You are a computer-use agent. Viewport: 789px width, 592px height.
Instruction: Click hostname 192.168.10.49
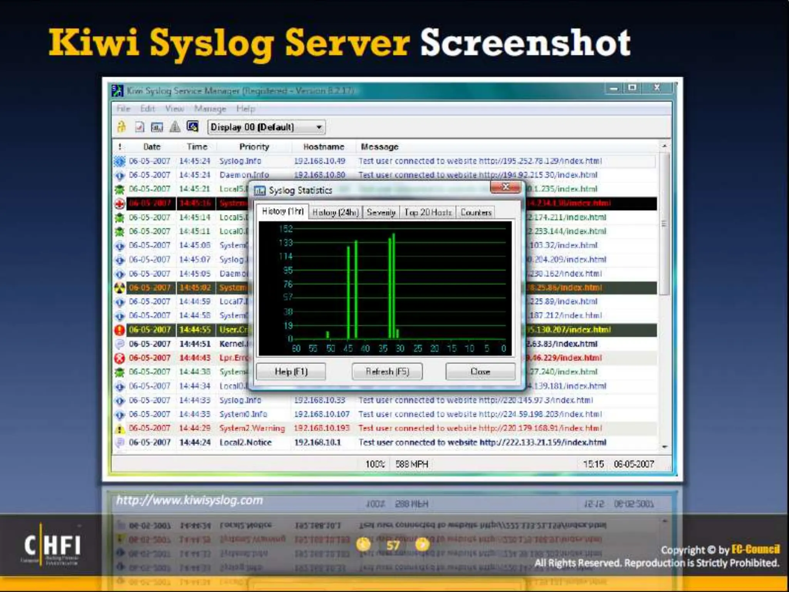pos(319,161)
